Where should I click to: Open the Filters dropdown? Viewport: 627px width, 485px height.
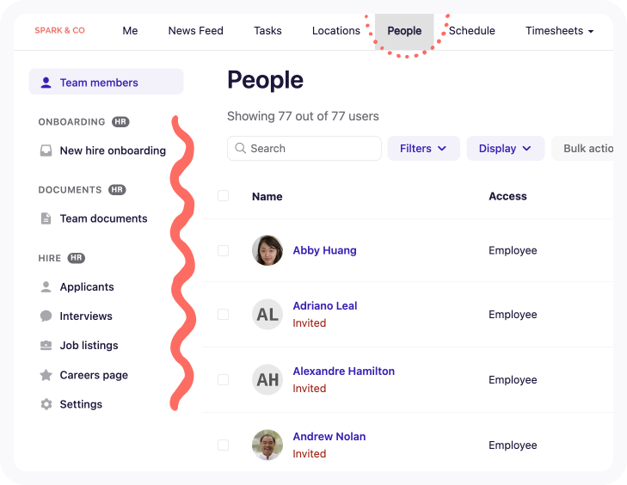point(423,149)
